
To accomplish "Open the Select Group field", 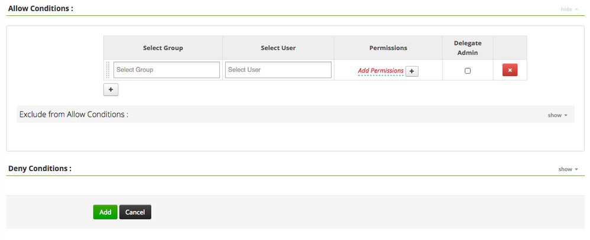I will (167, 70).
